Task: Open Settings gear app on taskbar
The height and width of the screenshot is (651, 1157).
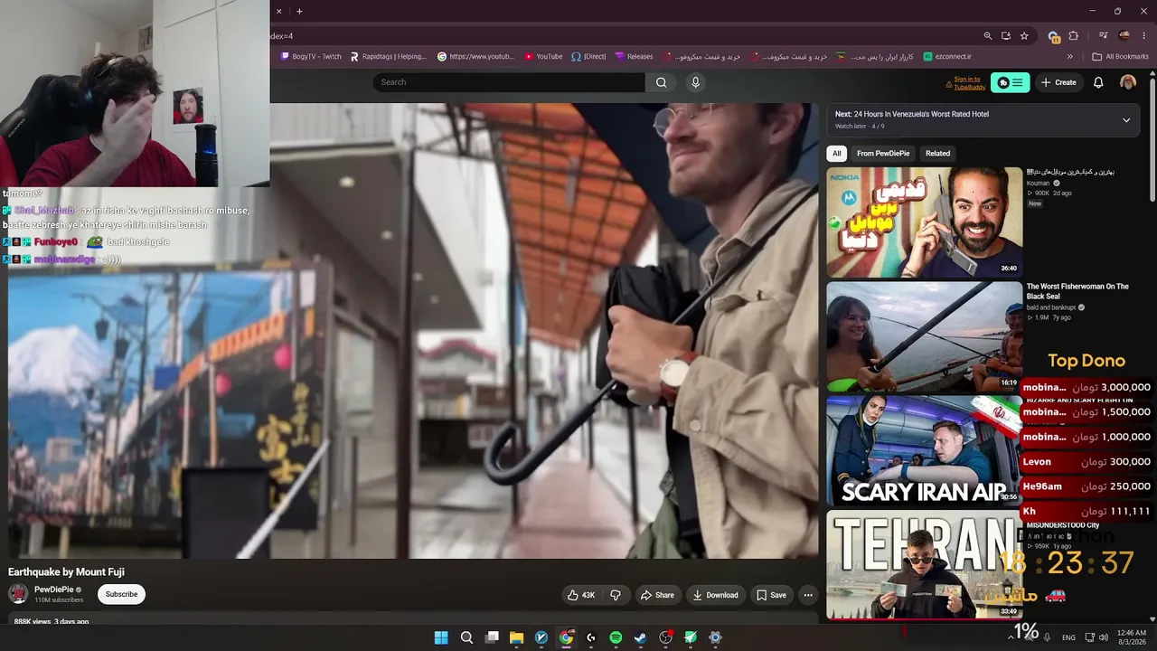Action: click(715, 637)
